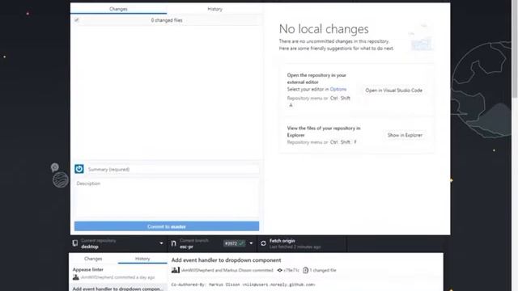
Task: Click the chat bubble icon on left
Action: (55, 167)
